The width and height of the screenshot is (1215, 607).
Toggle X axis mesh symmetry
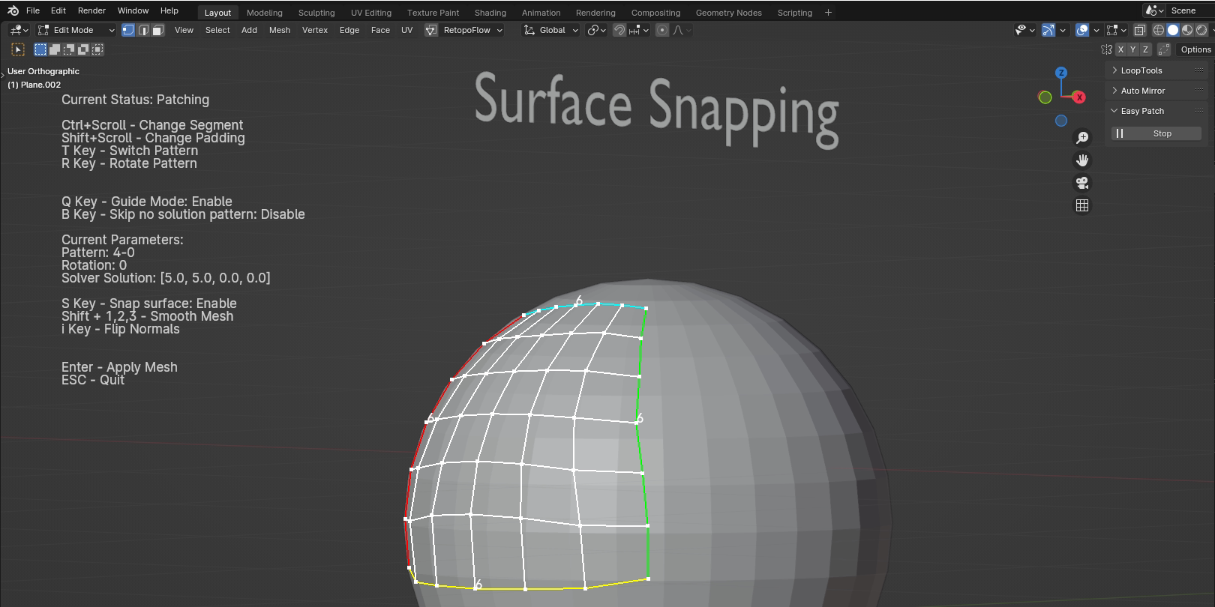1120,49
